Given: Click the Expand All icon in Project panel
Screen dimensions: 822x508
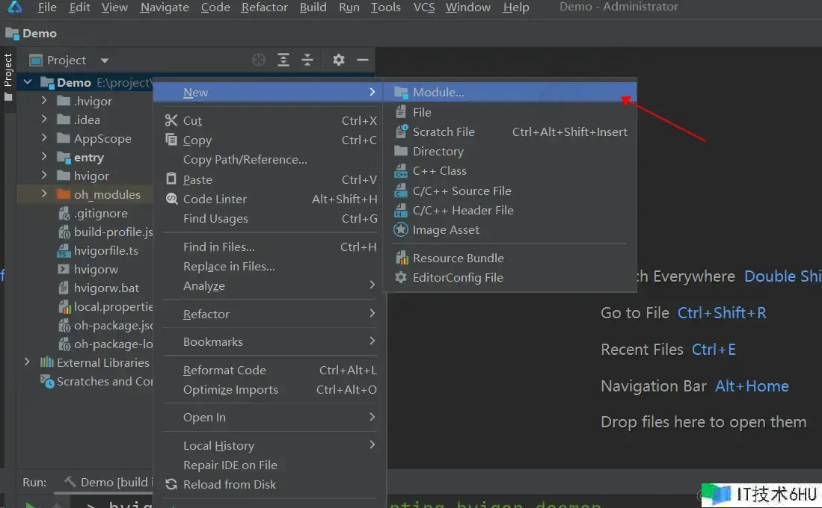Looking at the screenshot, I should [x=283, y=60].
